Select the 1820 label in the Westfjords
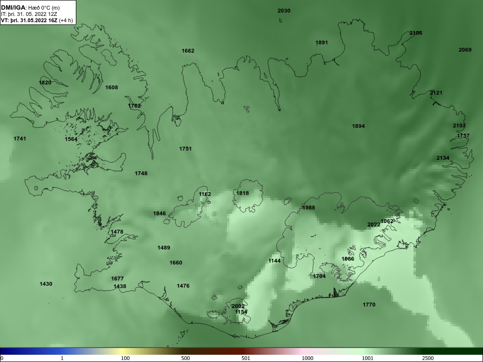The width and height of the screenshot is (483, 362). point(45,83)
